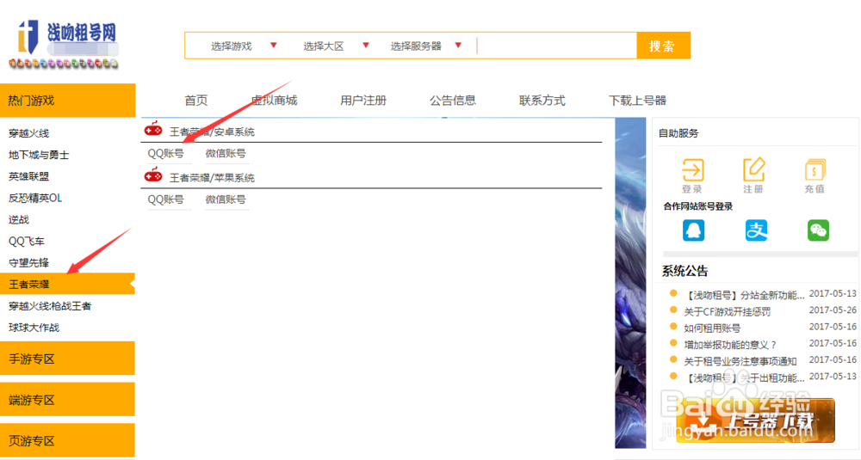Viewport: 861px width, 460px height.
Task: Select 地下城与勇士 in the game list
Action: click(x=39, y=155)
